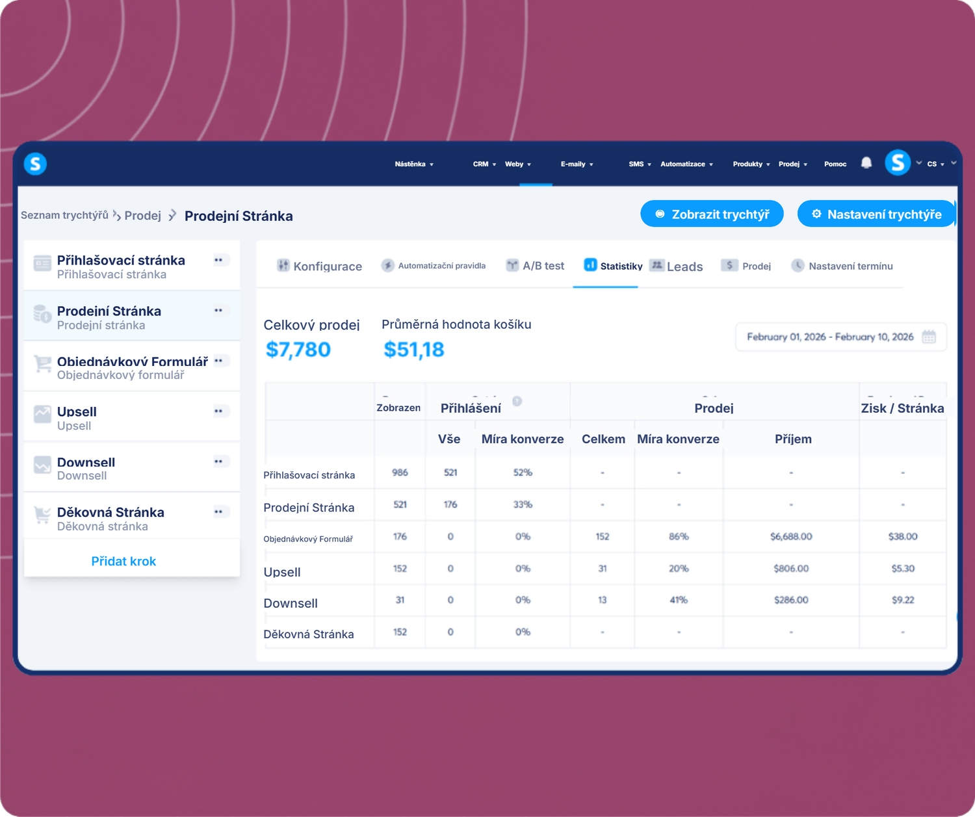Expand the CRM dropdown menu

pyautogui.click(x=484, y=164)
